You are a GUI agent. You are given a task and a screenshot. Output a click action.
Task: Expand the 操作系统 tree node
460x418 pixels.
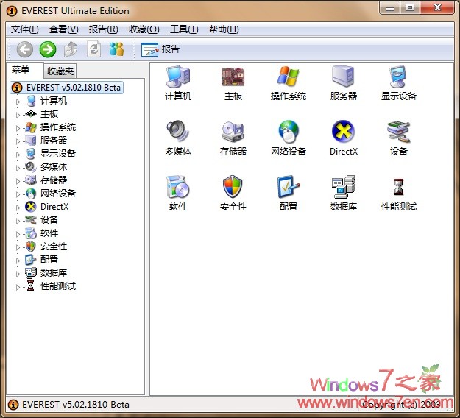pos(18,128)
